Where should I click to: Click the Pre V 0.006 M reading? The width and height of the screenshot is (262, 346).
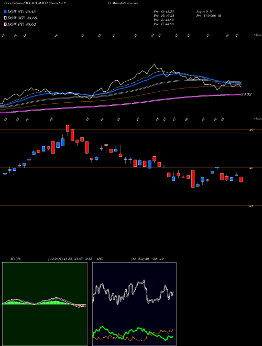(208, 15)
